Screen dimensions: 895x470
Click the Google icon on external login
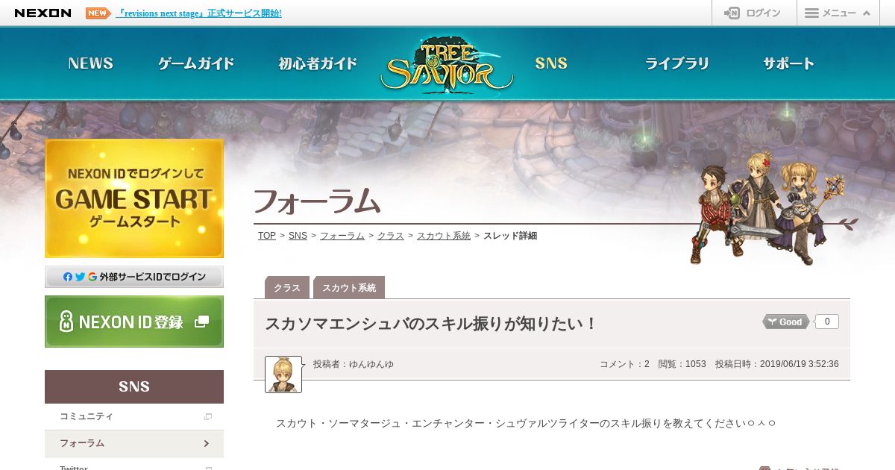[92, 277]
